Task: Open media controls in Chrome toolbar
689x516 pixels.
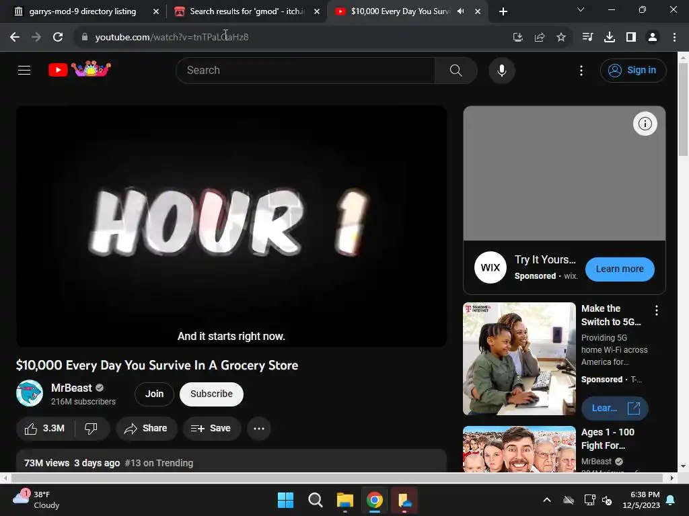Action: click(x=587, y=38)
